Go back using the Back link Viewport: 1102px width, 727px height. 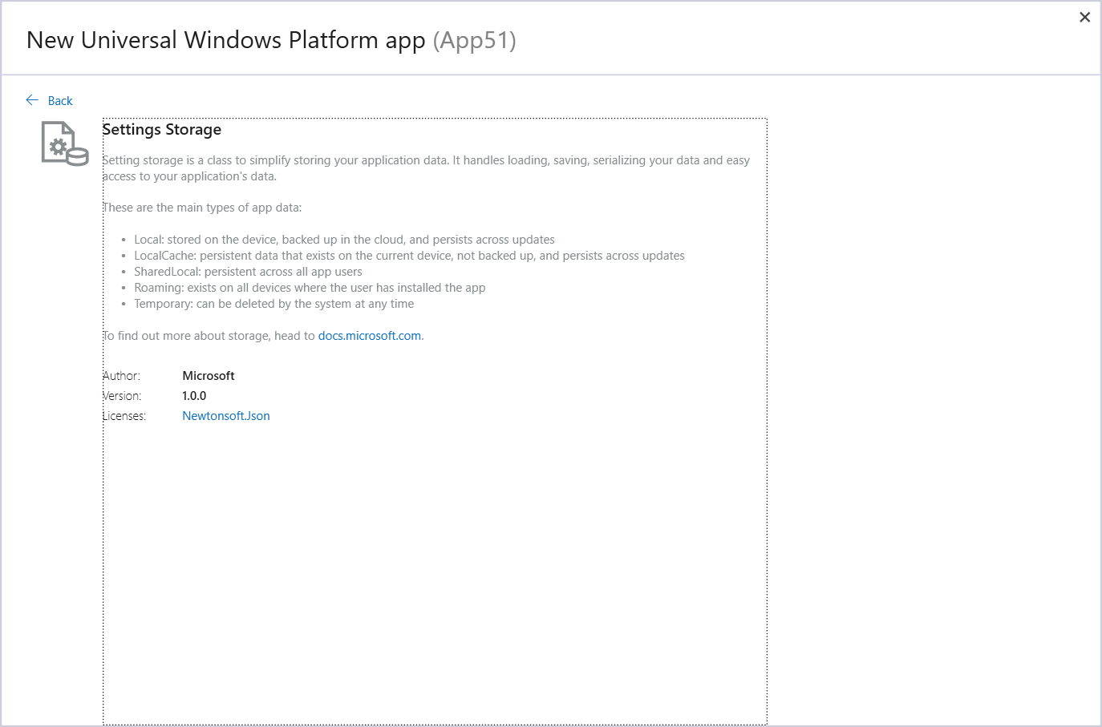pyautogui.click(x=60, y=101)
